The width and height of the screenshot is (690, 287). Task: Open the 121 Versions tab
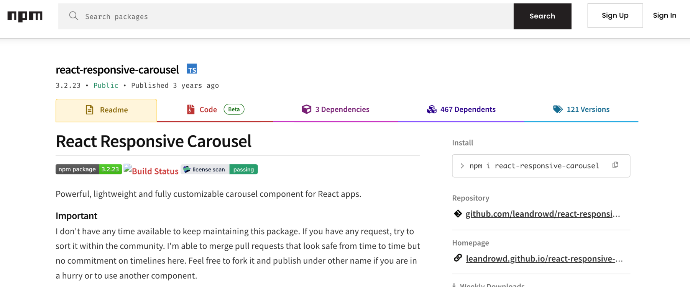point(581,109)
